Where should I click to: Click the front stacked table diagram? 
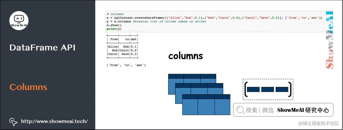click(206, 105)
